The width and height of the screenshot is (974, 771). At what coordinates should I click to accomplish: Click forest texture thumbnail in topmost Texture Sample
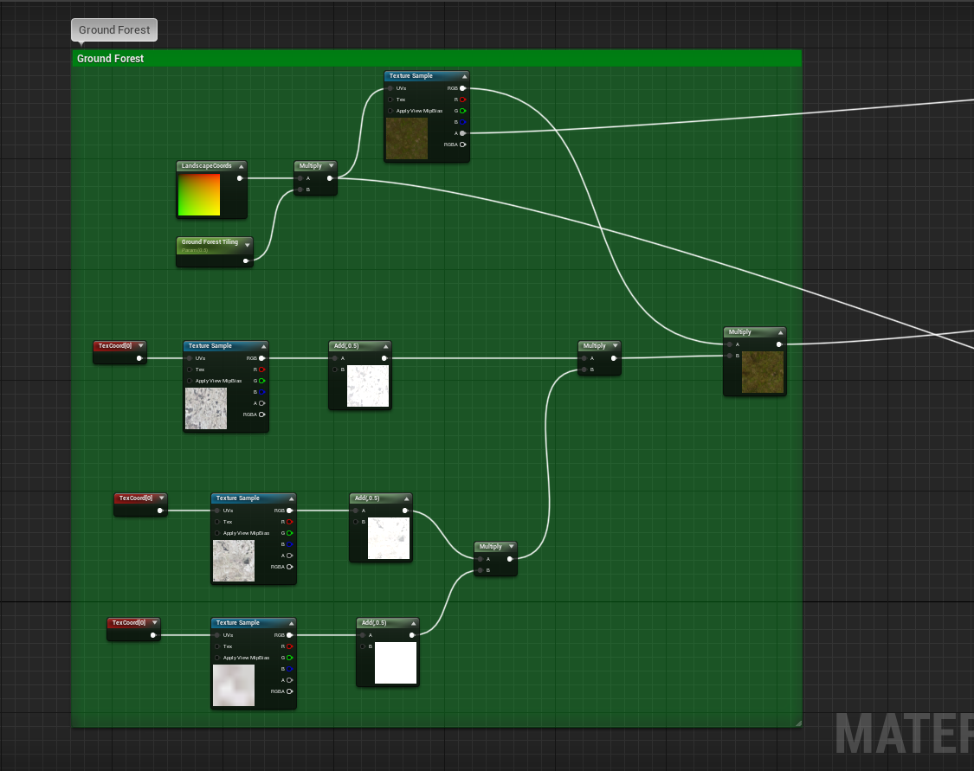tap(407, 138)
